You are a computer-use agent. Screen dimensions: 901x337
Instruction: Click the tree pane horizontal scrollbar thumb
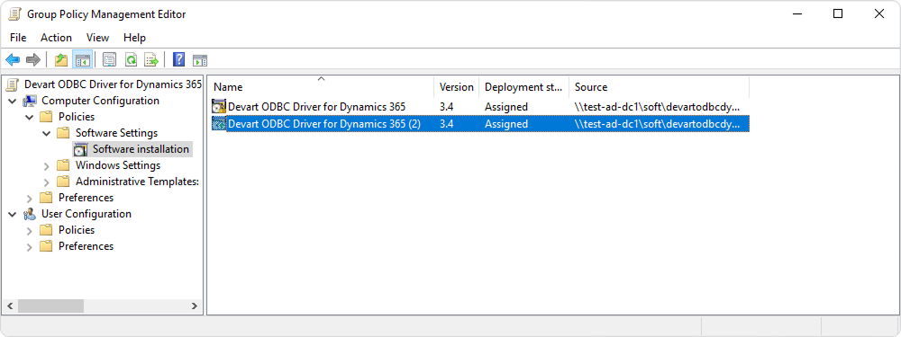50,306
